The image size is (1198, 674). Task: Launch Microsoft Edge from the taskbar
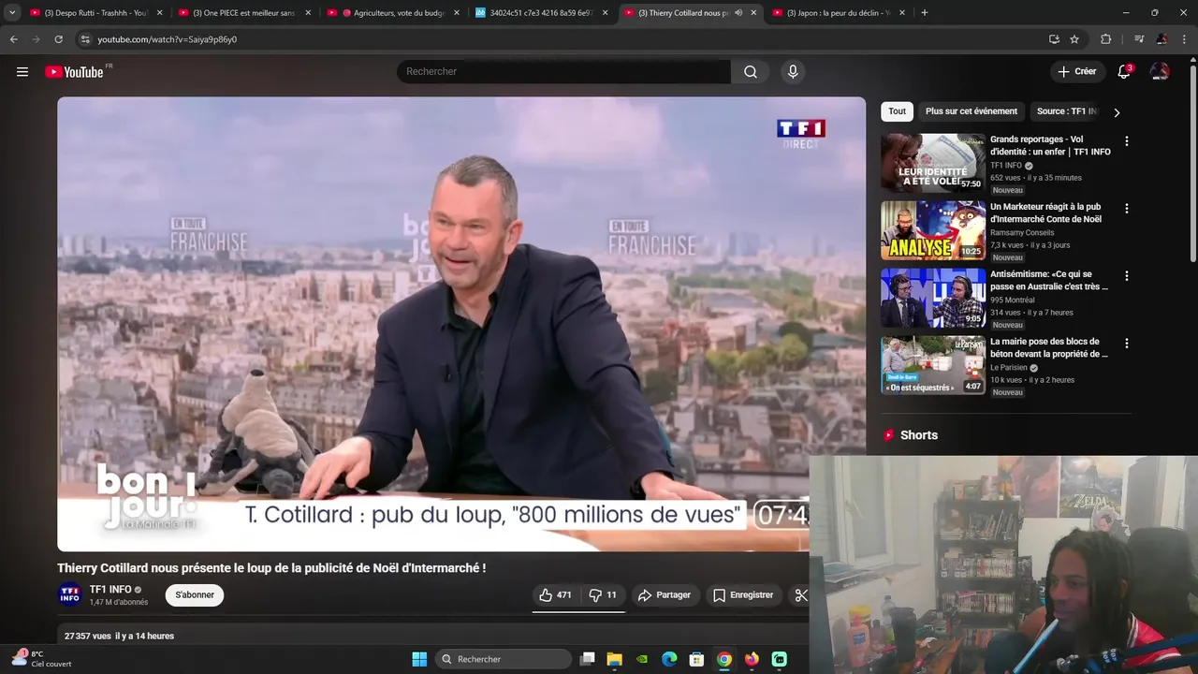coord(669,659)
